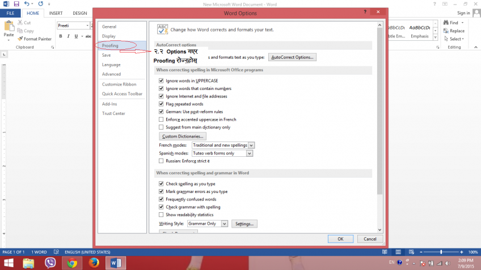Toggle Check spelling as you type
The width and height of the screenshot is (481, 270).
point(161,183)
